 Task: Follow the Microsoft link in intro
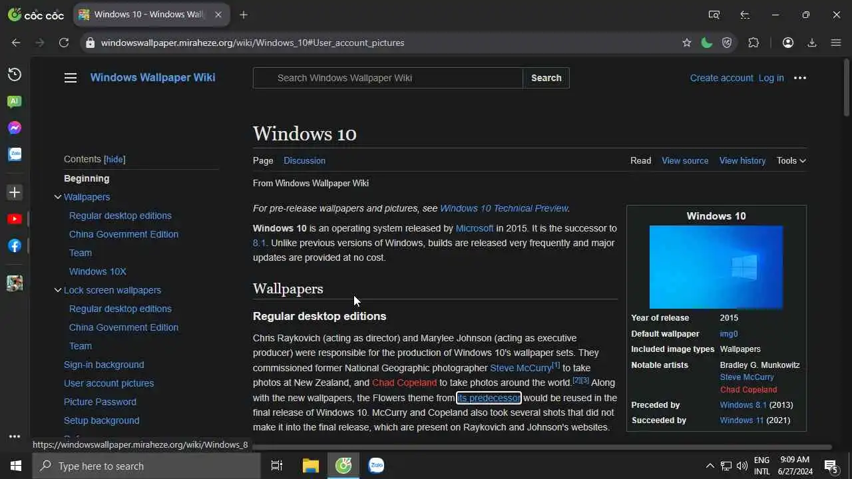[475, 228]
